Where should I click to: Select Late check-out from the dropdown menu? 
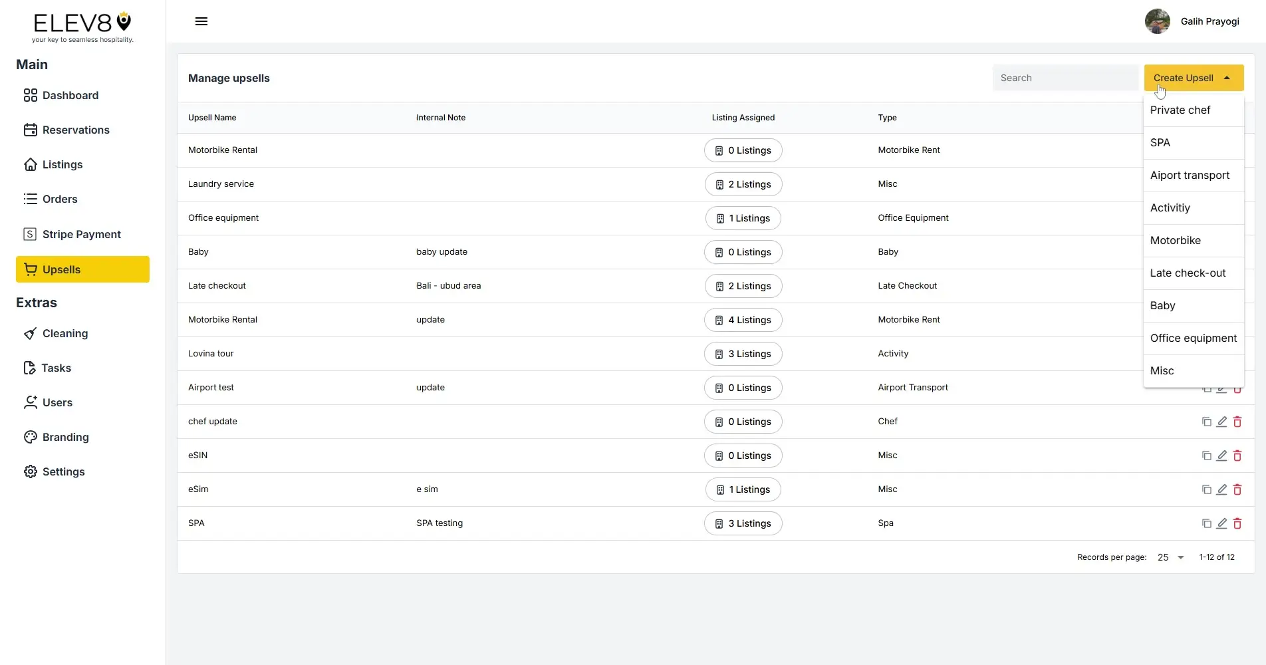[1188, 273]
